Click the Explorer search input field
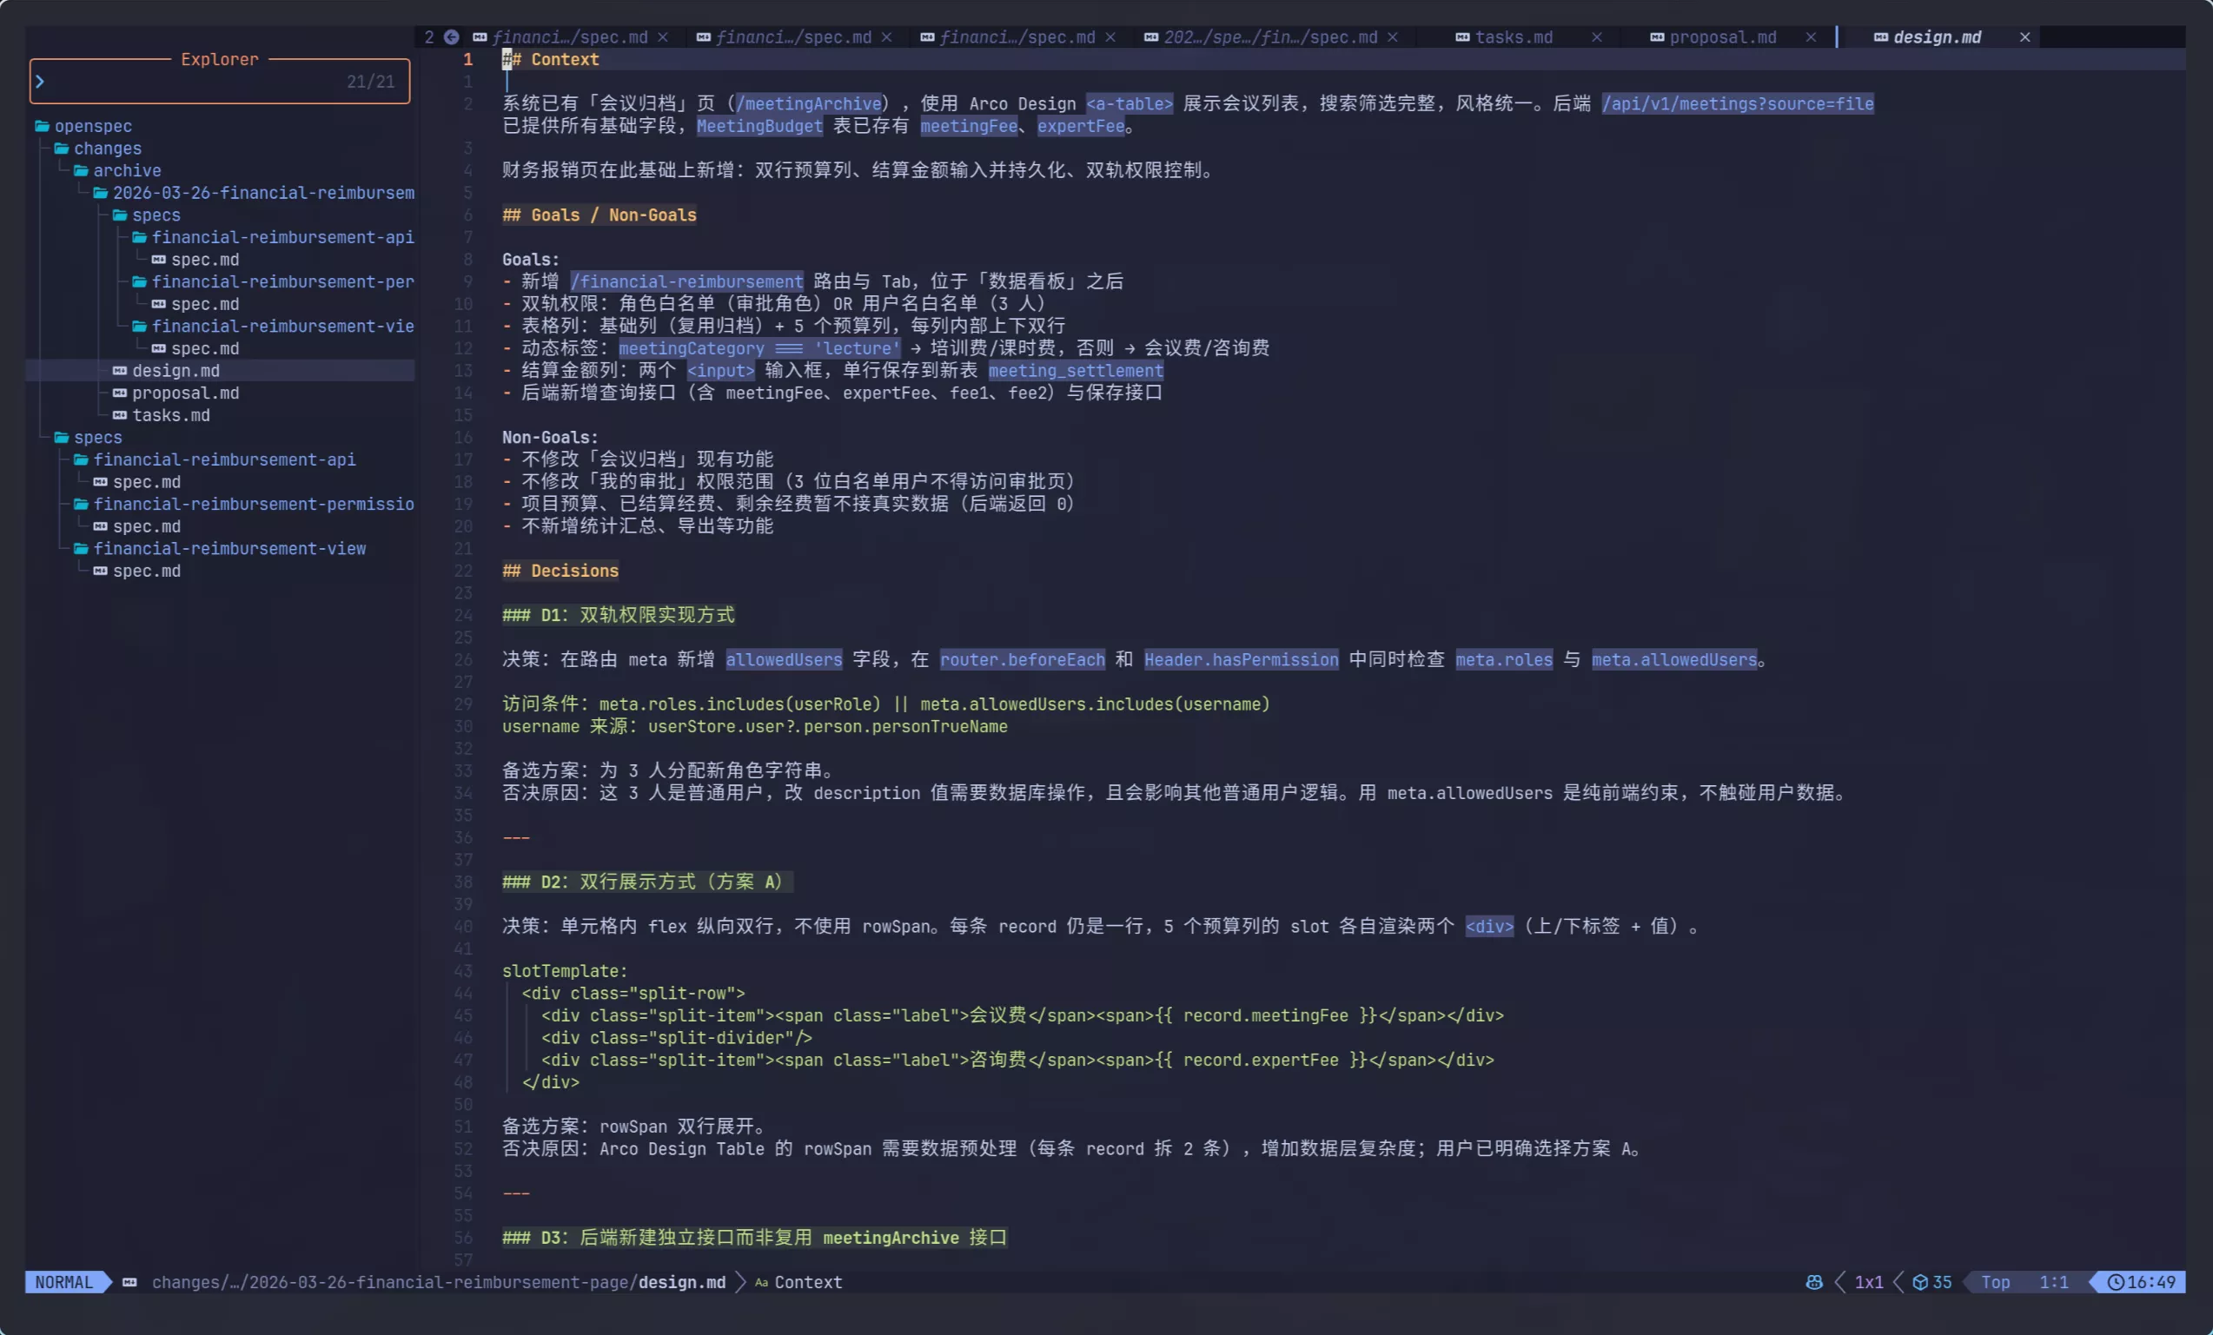The width and height of the screenshot is (2213, 1335). pos(189,82)
